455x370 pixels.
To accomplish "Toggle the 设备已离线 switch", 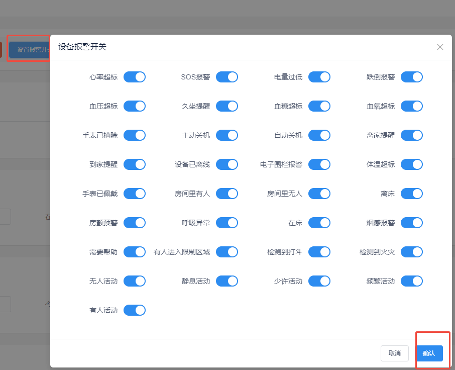I will 227,164.
